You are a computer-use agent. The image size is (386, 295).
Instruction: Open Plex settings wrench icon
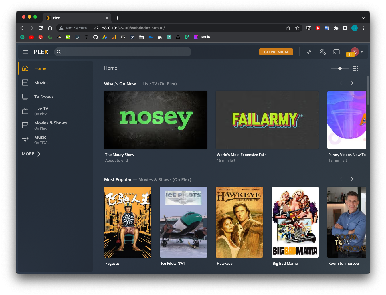click(323, 52)
